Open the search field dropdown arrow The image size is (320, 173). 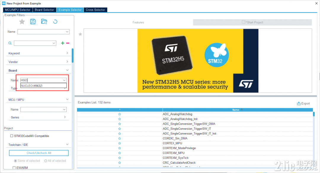[54, 43]
